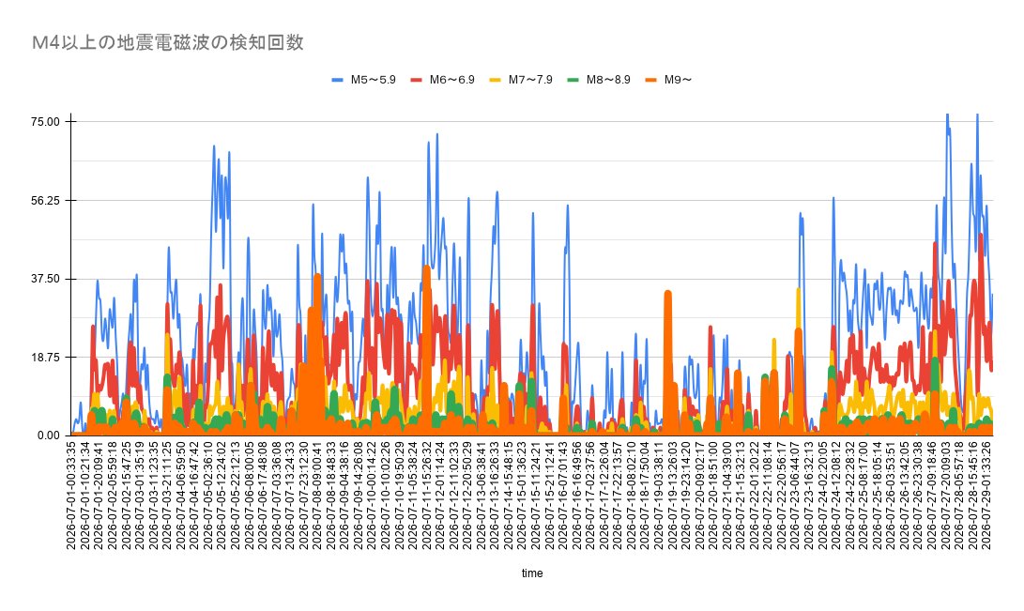Click the orange M9～ legend color marker

(x=651, y=80)
